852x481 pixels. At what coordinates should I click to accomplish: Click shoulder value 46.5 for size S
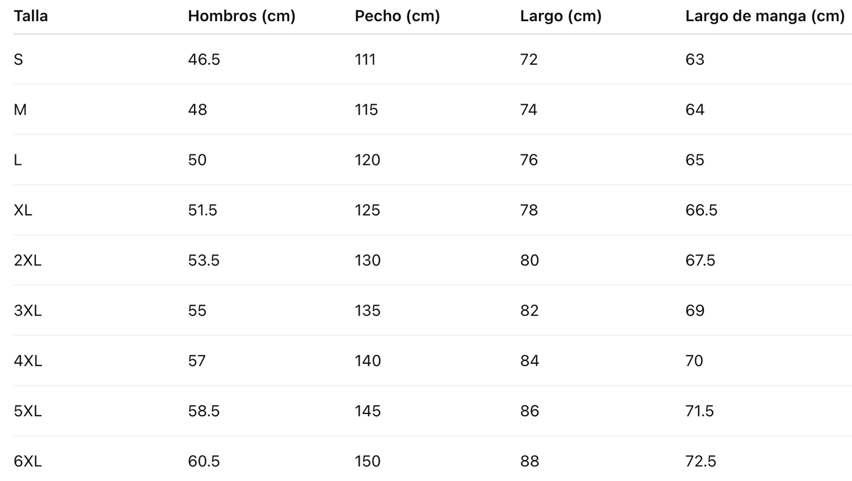pos(203,59)
